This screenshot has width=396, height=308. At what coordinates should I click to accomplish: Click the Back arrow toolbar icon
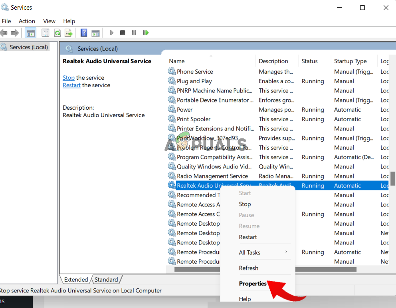[x=4, y=33]
